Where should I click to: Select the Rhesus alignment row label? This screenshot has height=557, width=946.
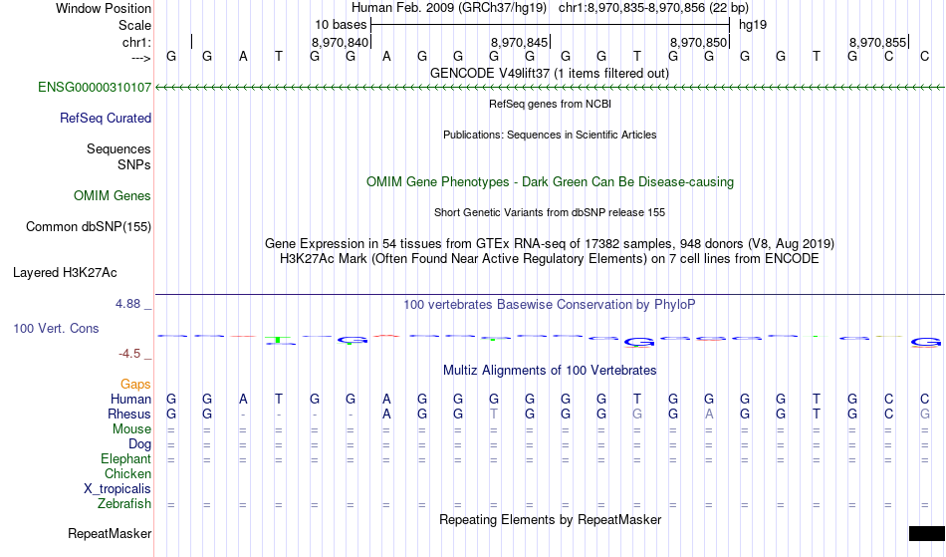click(129, 414)
